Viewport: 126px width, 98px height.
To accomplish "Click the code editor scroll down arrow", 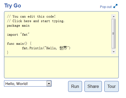I will [x=114, y=52].
